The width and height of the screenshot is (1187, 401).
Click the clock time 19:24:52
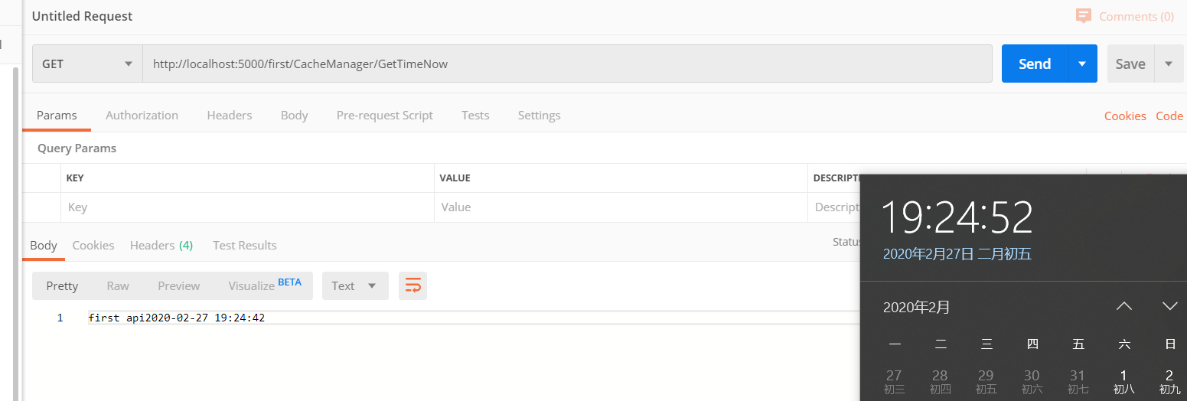tap(957, 217)
